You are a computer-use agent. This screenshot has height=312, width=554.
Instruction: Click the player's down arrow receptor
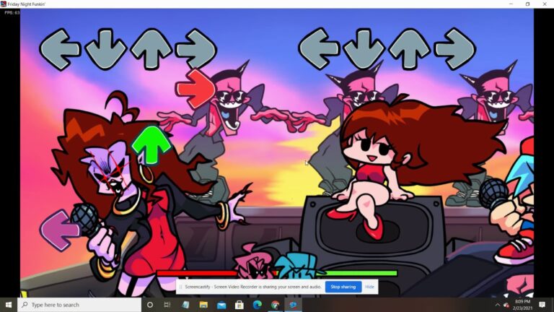coord(364,49)
